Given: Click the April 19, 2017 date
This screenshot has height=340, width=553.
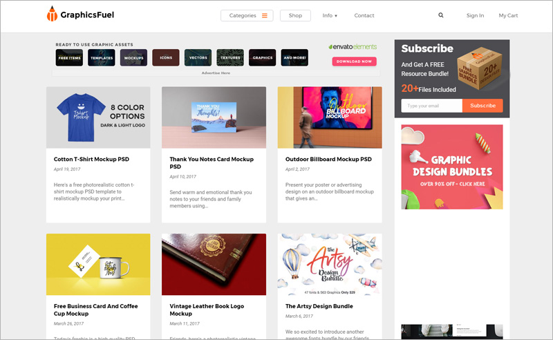Looking at the screenshot, I should [67, 169].
